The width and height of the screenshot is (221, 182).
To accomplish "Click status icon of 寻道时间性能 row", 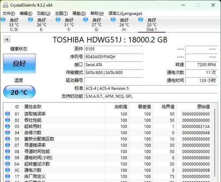I will (x=8, y=151).
